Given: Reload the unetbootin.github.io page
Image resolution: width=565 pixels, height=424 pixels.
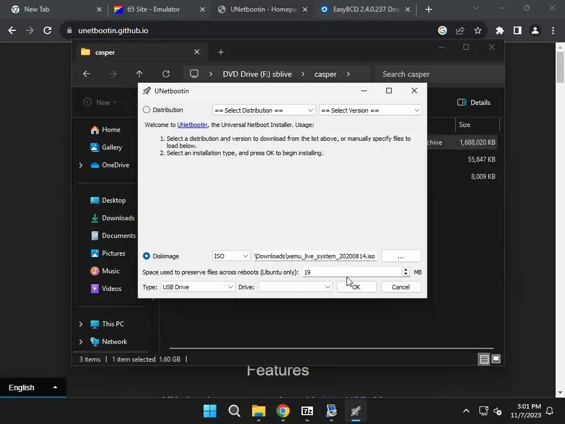Looking at the screenshot, I should coord(47,31).
